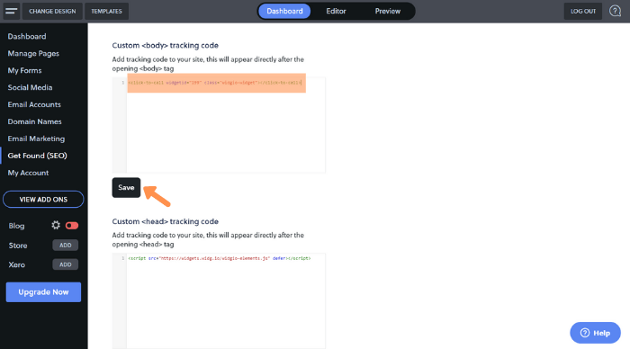Go to Domain Names
630x349 pixels.
[x=34, y=121]
